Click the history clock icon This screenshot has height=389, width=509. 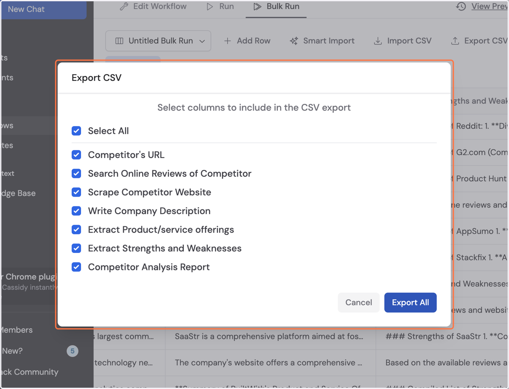coord(461,6)
